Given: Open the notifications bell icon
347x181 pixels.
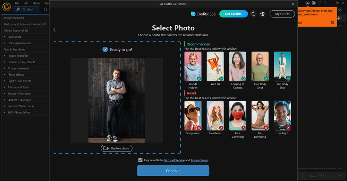Looking at the screenshot, I should click(314, 3).
